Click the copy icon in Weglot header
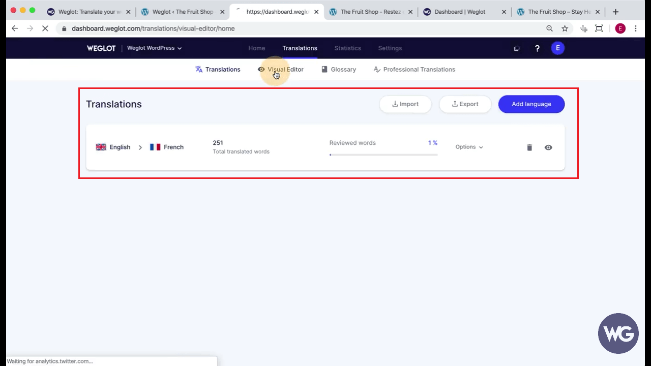The width and height of the screenshot is (651, 366). click(517, 48)
